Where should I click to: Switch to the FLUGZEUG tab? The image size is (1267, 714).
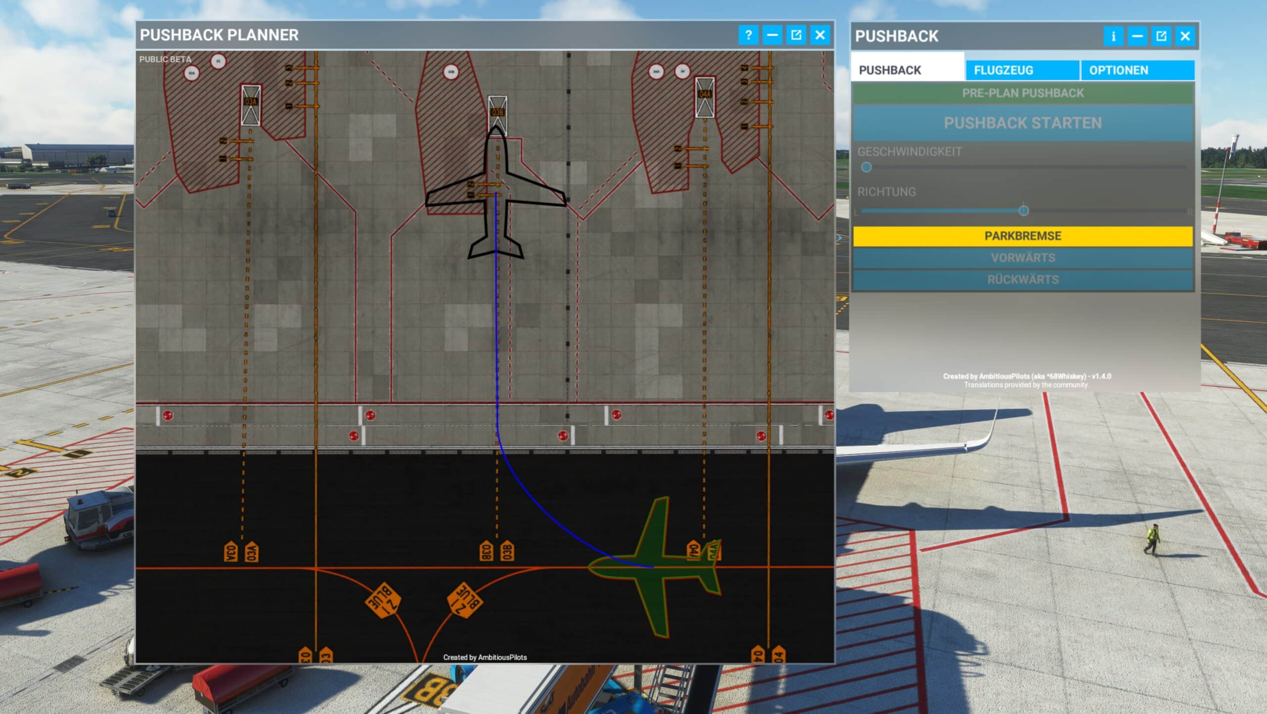pos(1022,70)
